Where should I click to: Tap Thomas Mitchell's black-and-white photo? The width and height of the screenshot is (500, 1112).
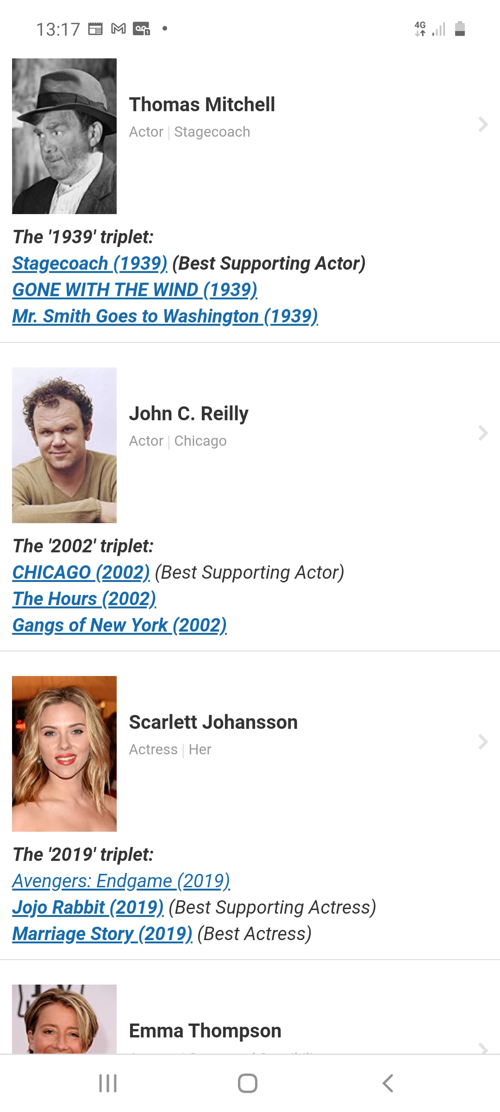pos(64,136)
